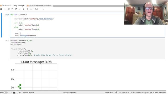Click the cell prompt '[4]:'
Screen dimensions: 168x94
coord(7,15)
